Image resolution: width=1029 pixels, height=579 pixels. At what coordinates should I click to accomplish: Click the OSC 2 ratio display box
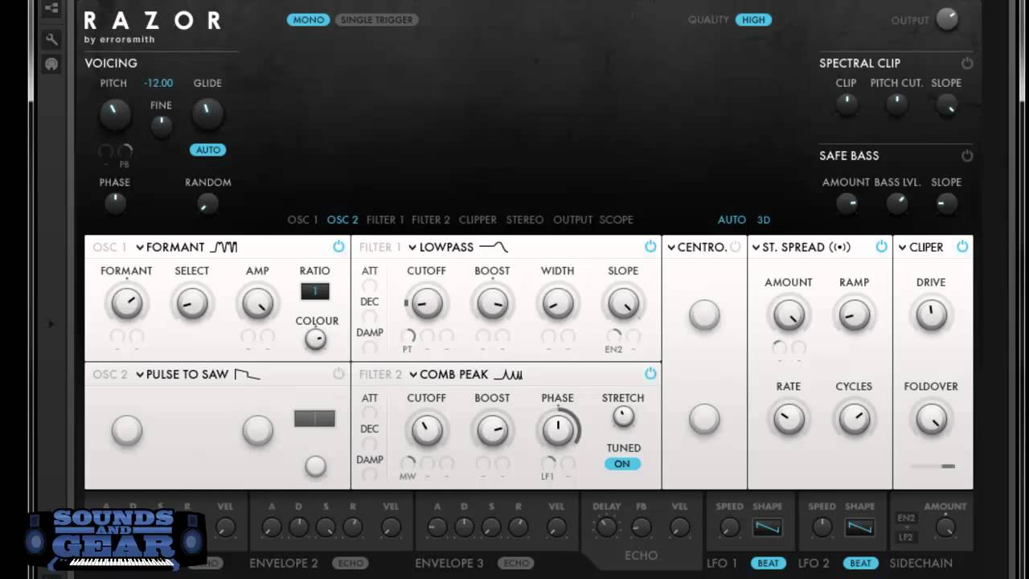pos(314,418)
